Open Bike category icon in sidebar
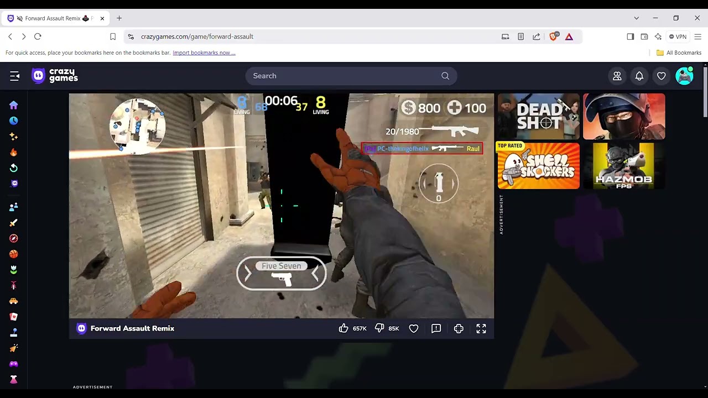Screen dimensions: 708x398 click(14, 286)
